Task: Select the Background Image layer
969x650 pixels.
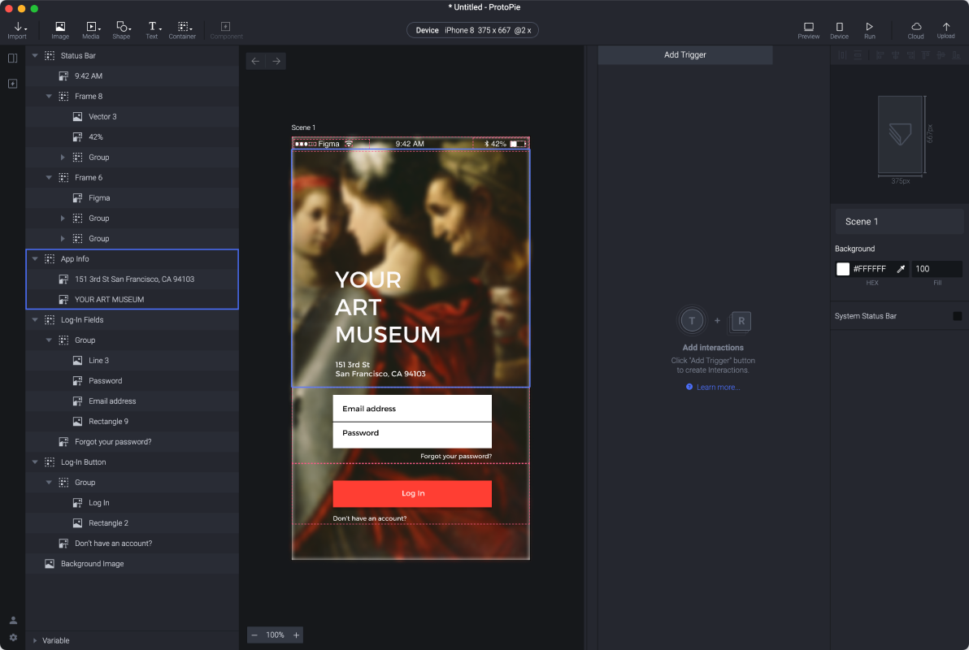Action: coord(133,564)
